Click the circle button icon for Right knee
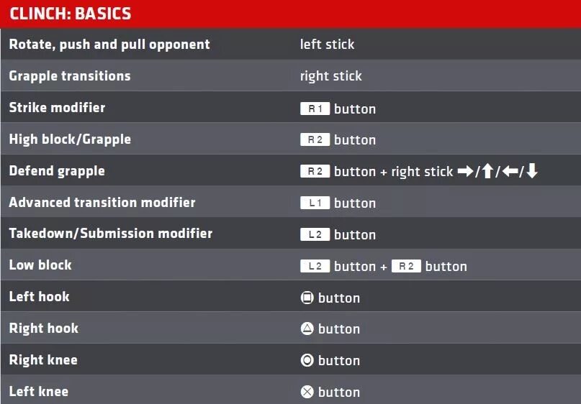 (x=307, y=360)
